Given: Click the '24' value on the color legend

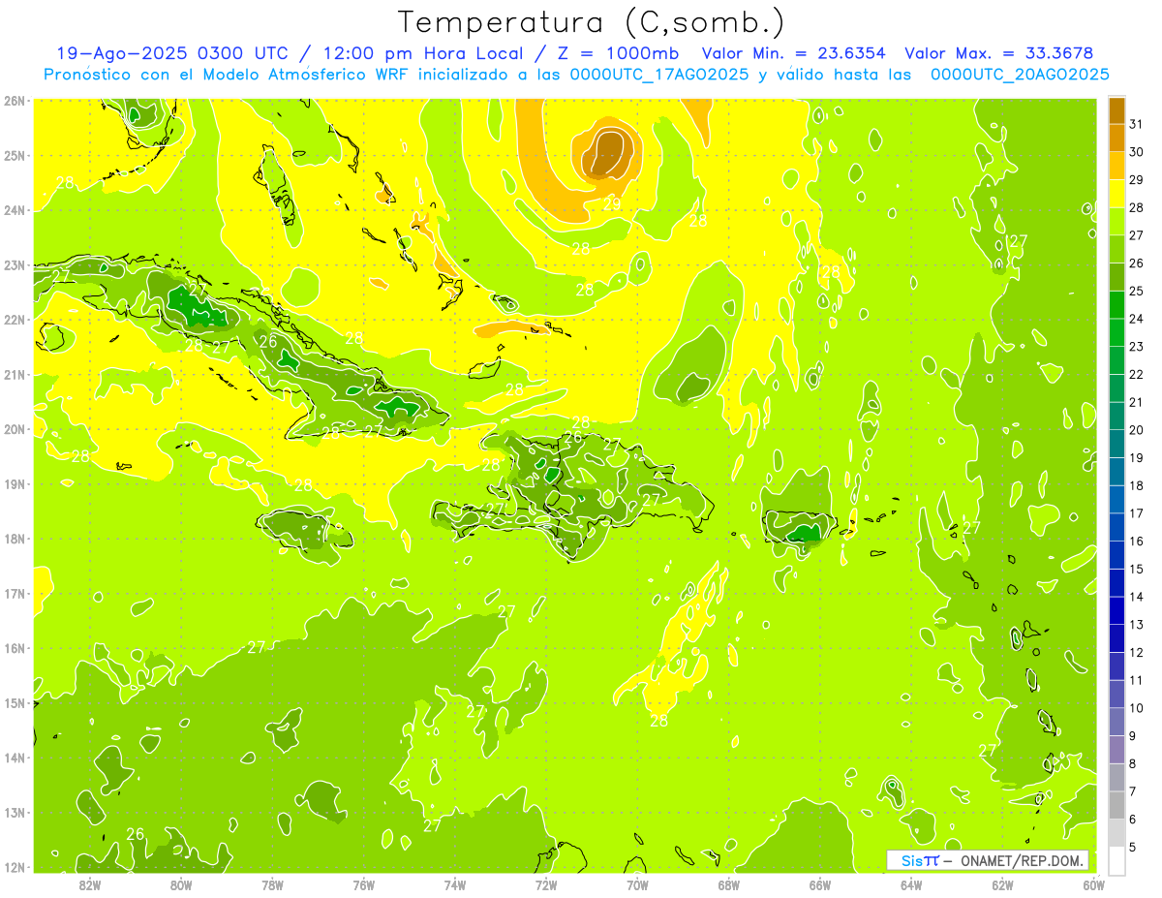Looking at the screenshot, I should (x=1137, y=319).
